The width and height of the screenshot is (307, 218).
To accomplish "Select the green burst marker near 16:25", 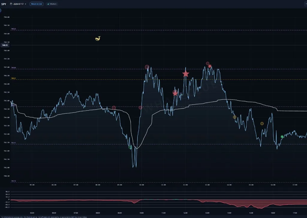I will pos(282,137).
